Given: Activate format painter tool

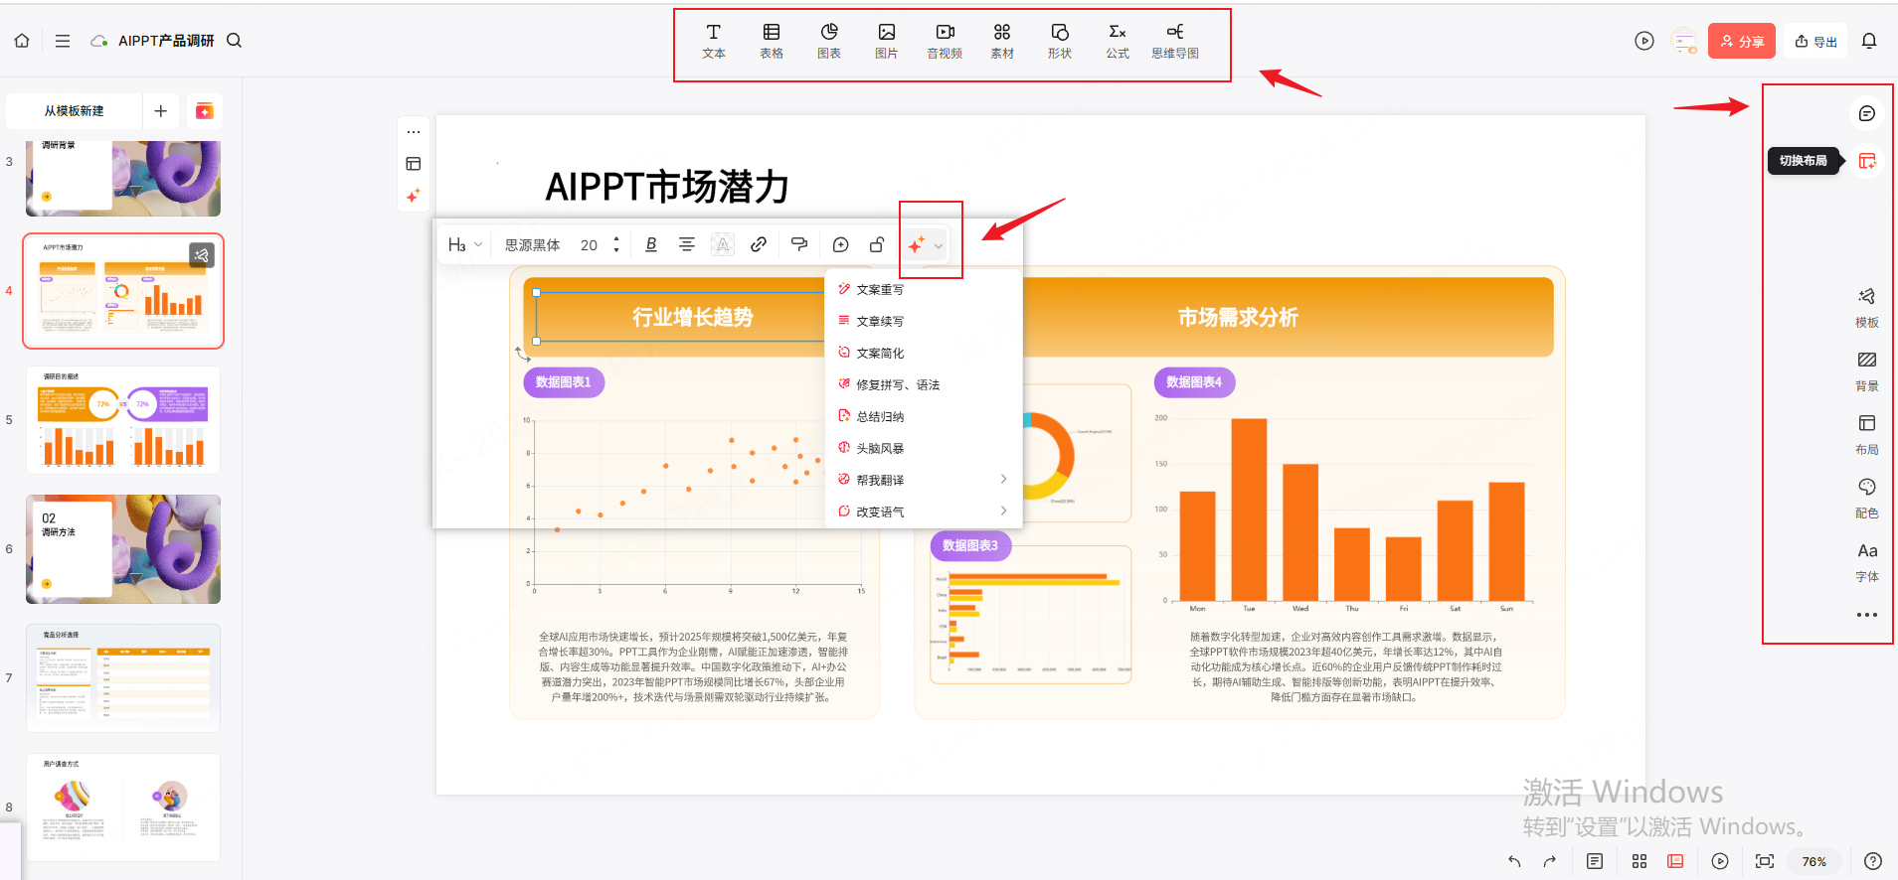Looking at the screenshot, I should tap(799, 245).
